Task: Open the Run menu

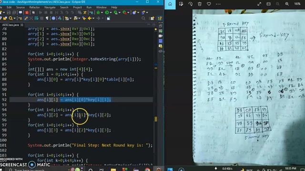Action: point(89,8)
